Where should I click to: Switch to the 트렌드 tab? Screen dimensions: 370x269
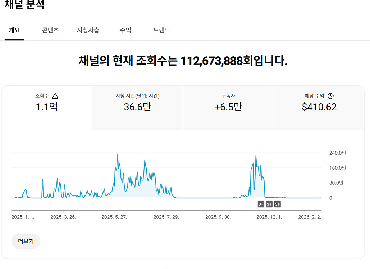pos(162,30)
